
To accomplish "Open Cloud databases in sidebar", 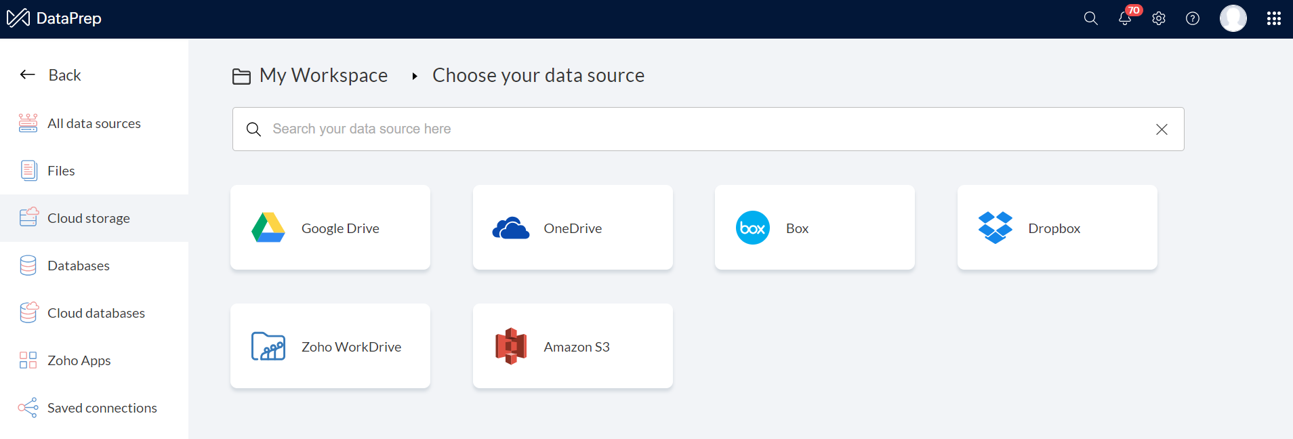I will (96, 313).
